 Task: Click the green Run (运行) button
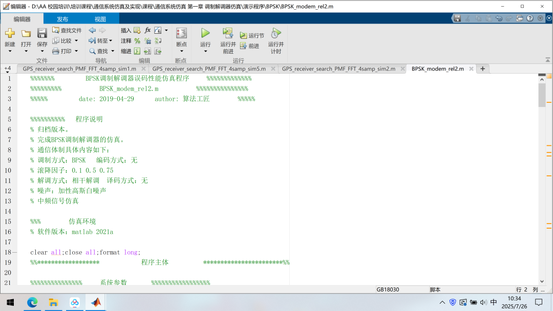205,33
